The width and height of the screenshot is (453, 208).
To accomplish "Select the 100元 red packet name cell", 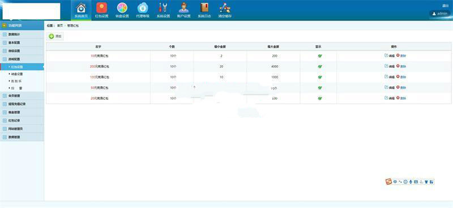I will click(x=100, y=77).
